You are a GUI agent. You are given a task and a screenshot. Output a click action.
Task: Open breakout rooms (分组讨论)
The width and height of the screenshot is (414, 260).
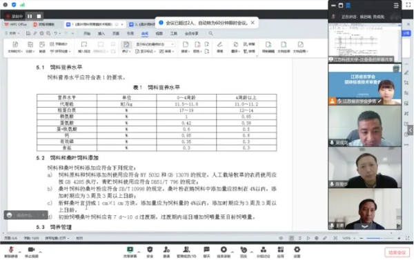coord(264,252)
